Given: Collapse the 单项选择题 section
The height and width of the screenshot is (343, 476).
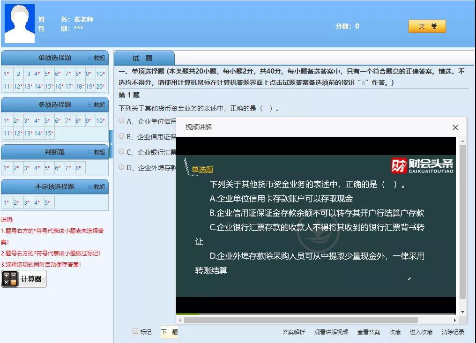Looking at the screenshot, I should pos(97,58).
